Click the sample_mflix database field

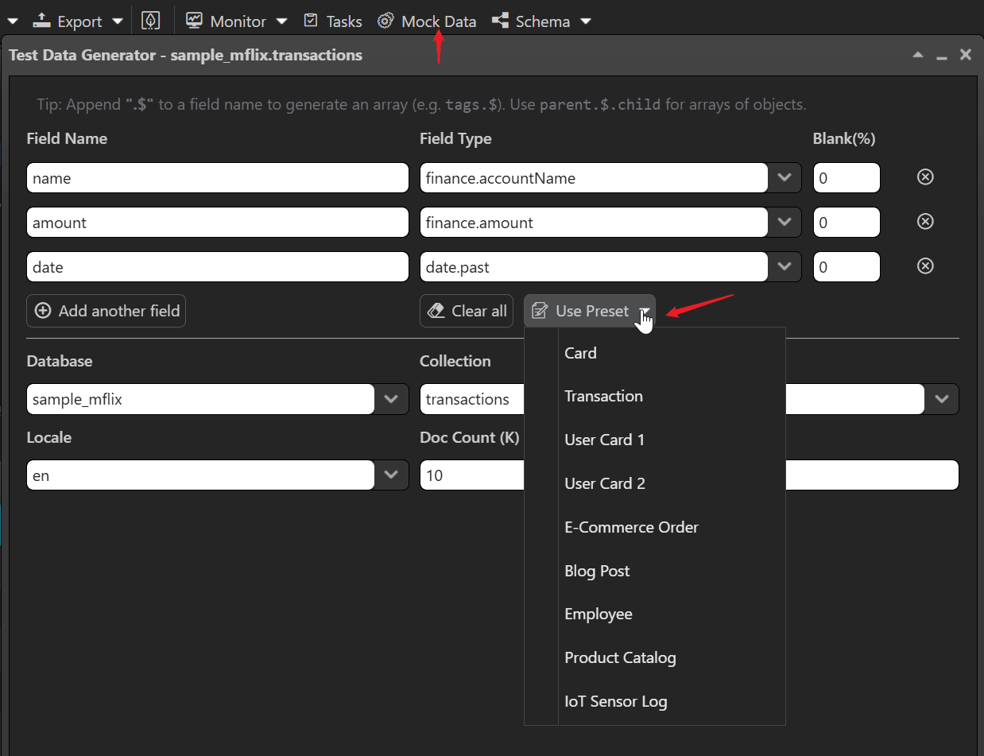click(x=200, y=399)
